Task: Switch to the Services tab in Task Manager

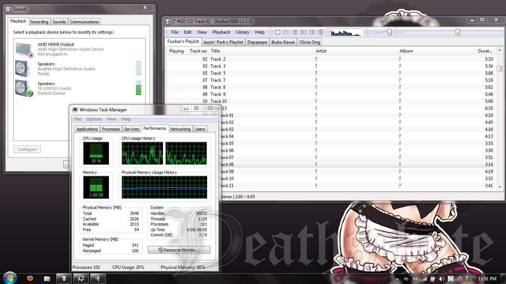Action: 132,129
